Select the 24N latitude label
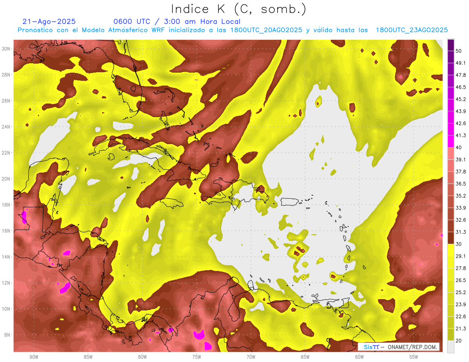This screenshot has height=362, width=469. (x=7, y=127)
